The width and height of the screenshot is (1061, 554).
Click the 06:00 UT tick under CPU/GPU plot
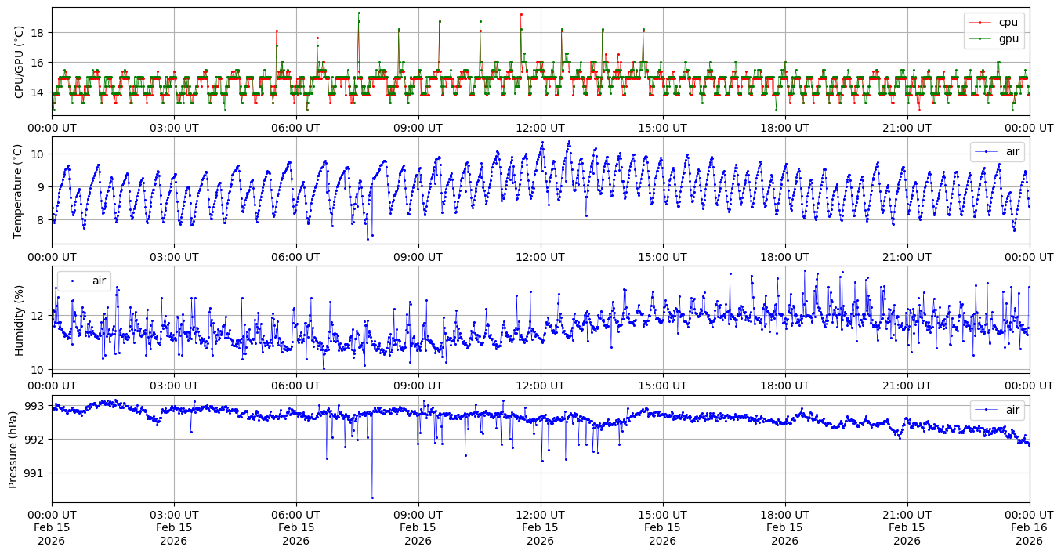point(296,128)
